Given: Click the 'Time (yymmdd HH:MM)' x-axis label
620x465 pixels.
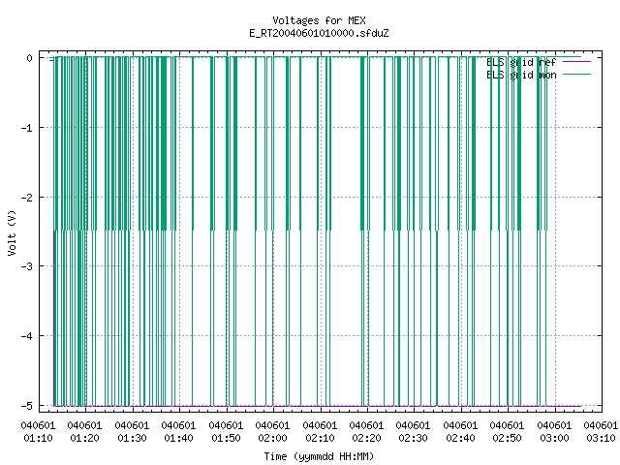Looking at the screenshot, I should pyautogui.click(x=319, y=456).
